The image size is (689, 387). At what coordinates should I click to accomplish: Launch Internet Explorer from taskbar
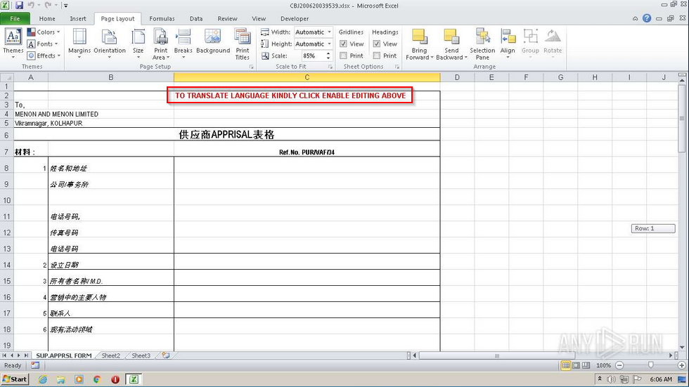[43, 379]
